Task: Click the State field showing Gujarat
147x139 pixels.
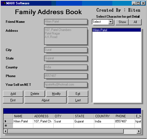Action: pos(66,58)
